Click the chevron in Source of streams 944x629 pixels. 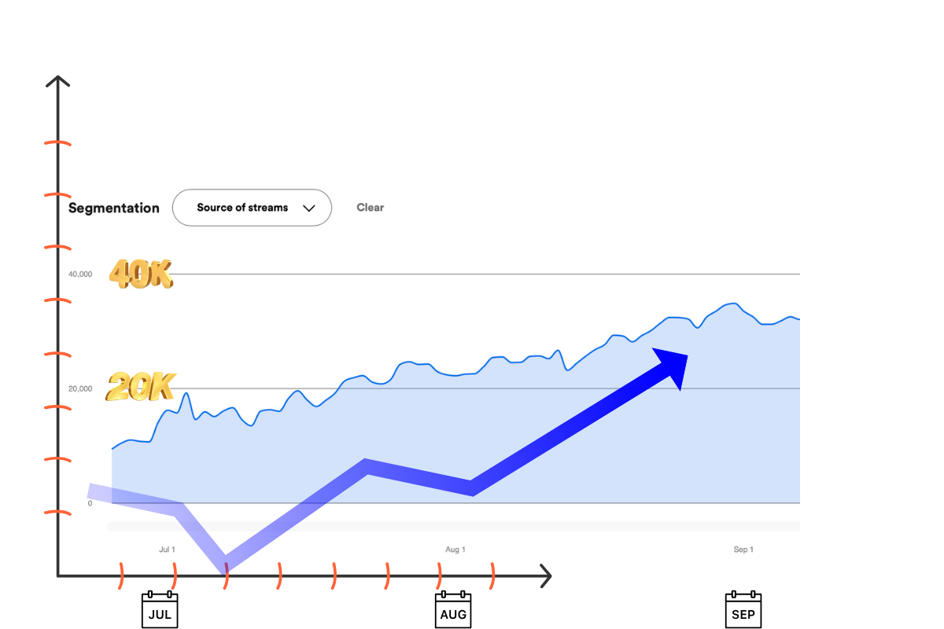coord(309,208)
